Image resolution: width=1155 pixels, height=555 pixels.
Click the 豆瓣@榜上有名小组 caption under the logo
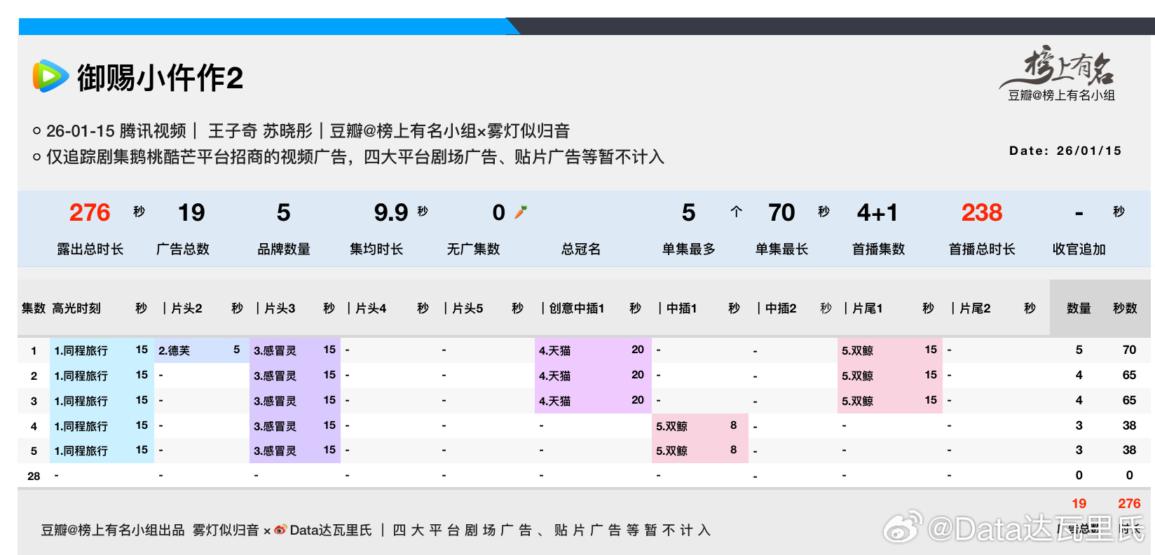tap(1061, 95)
